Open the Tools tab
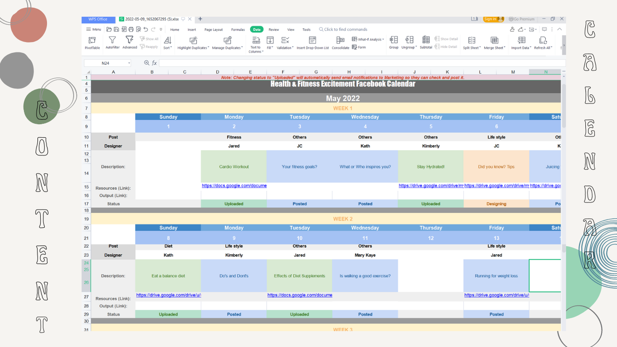 coord(307,29)
